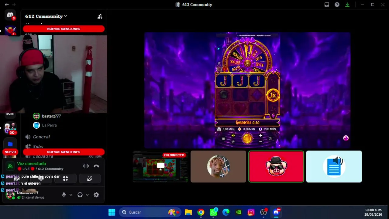Click the green download update arrow icon
Image resolution: width=389 pixels, height=219 pixels.
(x=347, y=5)
